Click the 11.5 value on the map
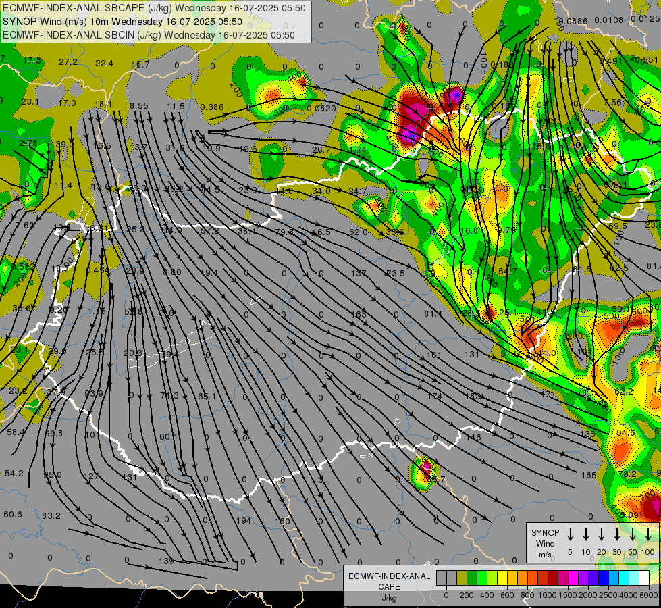Image resolution: width=661 pixels, height=608 pixels. click(176, 106)
